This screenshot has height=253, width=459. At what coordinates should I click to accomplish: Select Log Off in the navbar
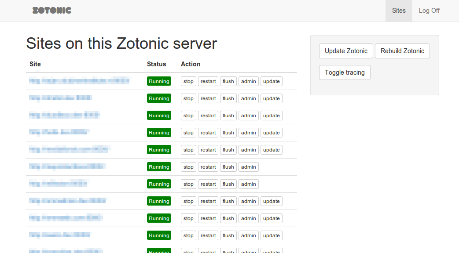429,11
